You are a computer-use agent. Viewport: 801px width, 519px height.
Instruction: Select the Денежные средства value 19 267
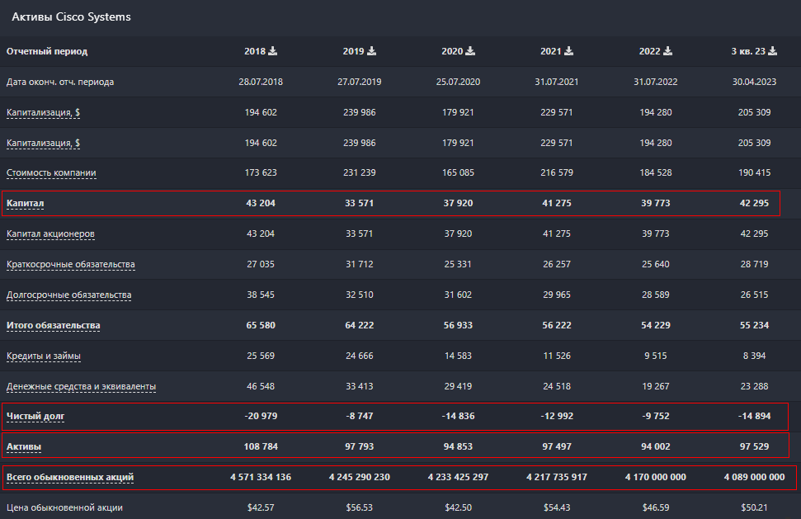pos(656,387)
